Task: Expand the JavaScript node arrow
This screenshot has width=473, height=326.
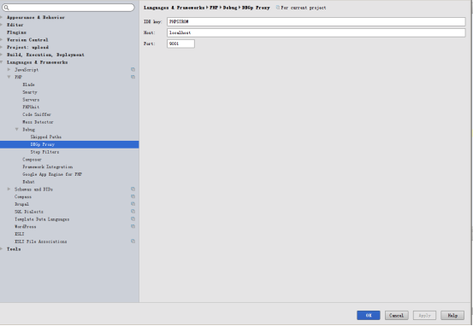Action: click(9, 69)
